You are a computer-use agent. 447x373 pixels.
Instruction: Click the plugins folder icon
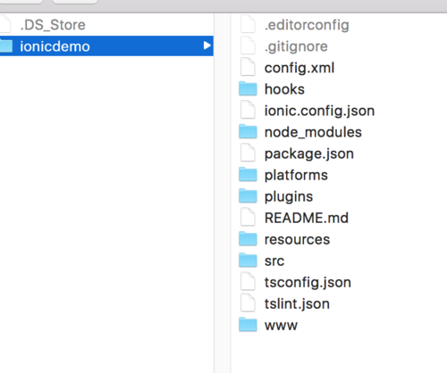pos(248,195)
